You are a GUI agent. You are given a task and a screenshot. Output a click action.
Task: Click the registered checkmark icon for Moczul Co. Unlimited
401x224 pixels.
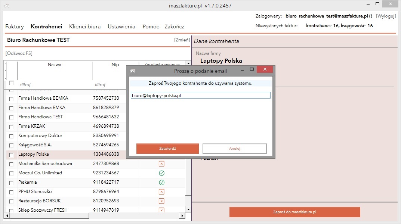point(161,173)
